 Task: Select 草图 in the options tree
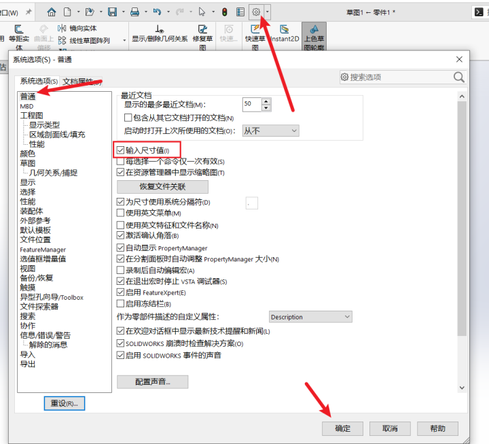coord(28,163)
